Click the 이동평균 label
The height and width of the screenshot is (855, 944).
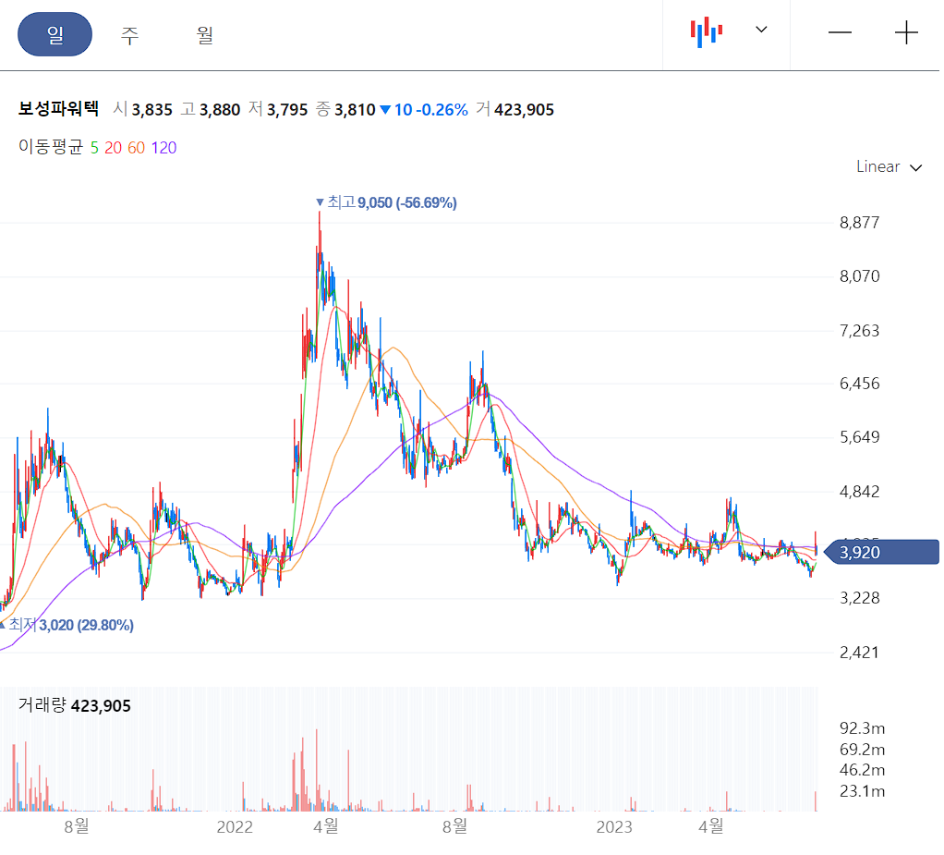click(51, 147)
